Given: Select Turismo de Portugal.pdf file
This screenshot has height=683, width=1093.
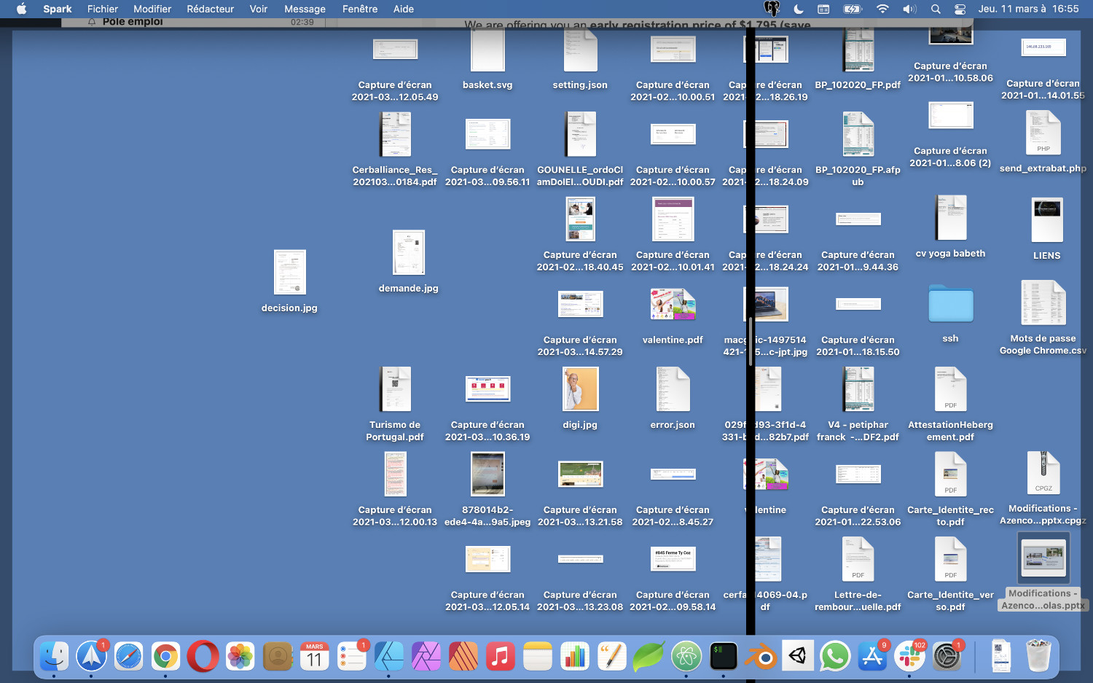Looking at the screenshot, I should tap(395, 389).
